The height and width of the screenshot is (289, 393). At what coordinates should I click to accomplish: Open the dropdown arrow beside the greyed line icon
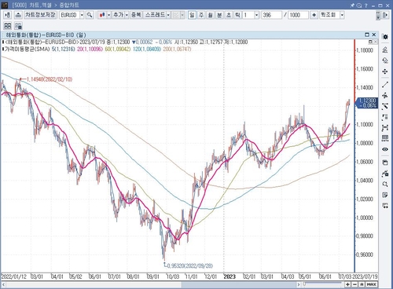[x=182, y=15]
